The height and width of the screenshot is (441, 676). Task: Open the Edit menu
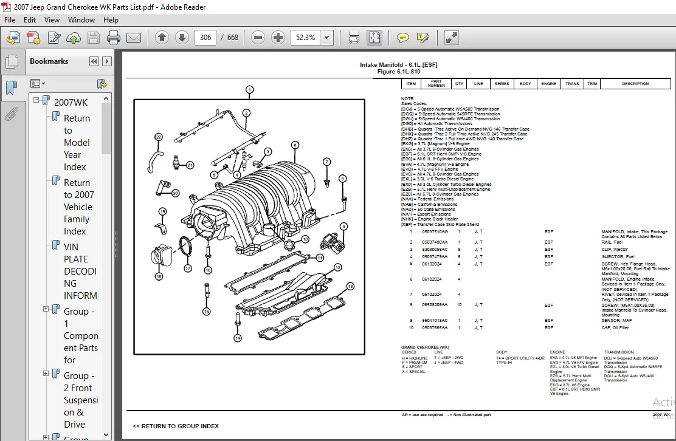tap(30, 20)
